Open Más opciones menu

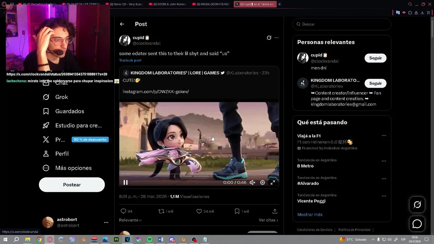tap(67, 168)
